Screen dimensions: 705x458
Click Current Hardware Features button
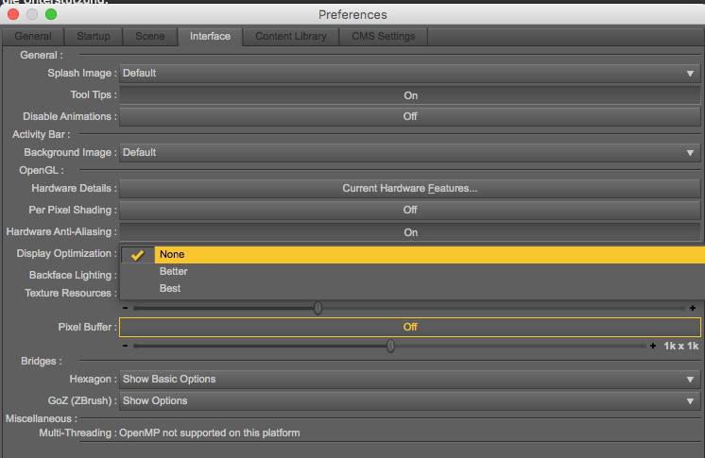pyautogui.click(x=410, y=188)
